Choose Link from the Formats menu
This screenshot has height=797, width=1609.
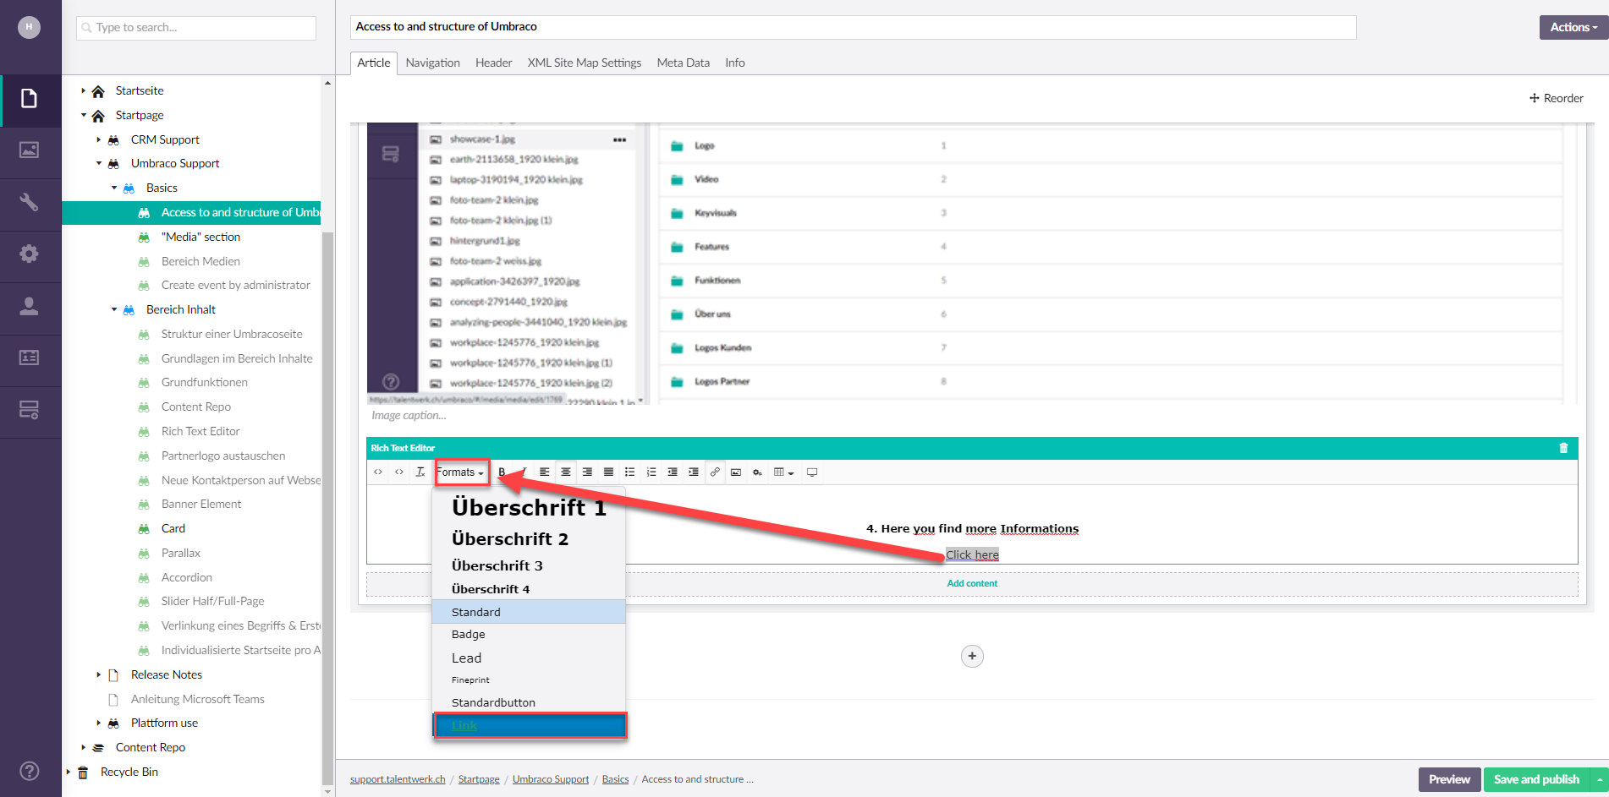pos(530,726)
